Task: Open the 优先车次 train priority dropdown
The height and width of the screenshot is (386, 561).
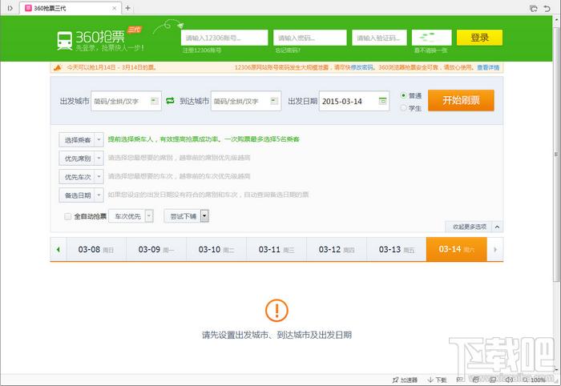Action: coord(81,177)
